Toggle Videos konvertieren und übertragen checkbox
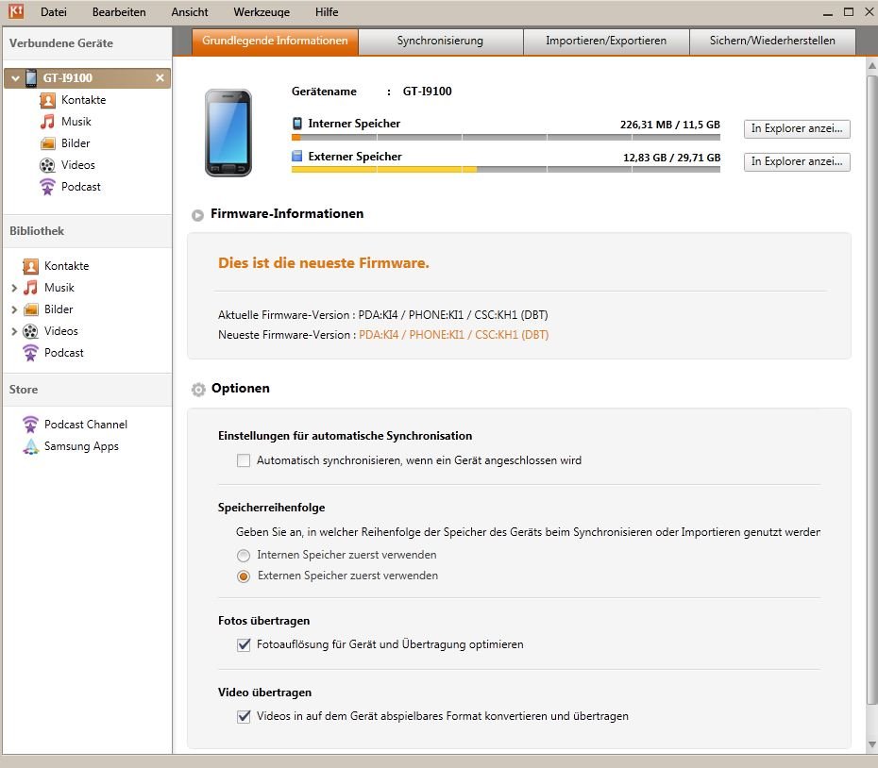The width and height of the screenshot is (878, 768). 244,716
